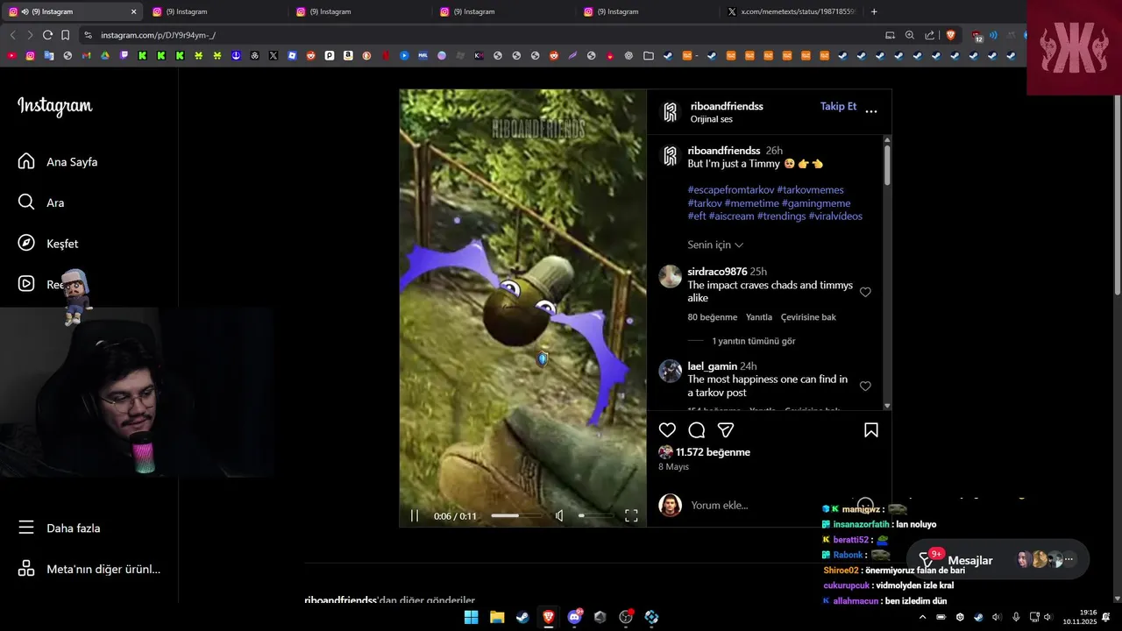Open the Instagram bookmark in bookmarks bar

tap(30, 55)
